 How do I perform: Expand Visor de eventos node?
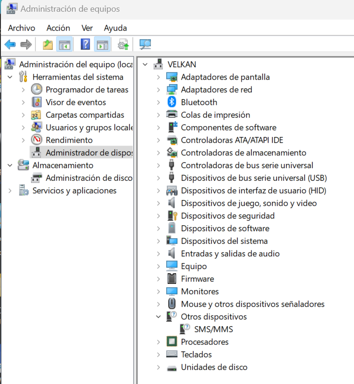click(x=23, y=102)
